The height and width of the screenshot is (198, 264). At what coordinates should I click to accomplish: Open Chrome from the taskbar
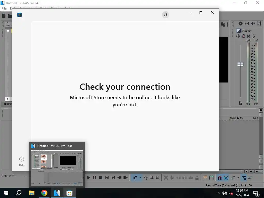pos(44,193)
